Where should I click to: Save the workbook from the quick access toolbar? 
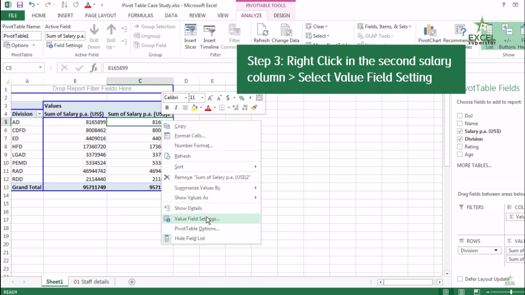coord(20,5)
